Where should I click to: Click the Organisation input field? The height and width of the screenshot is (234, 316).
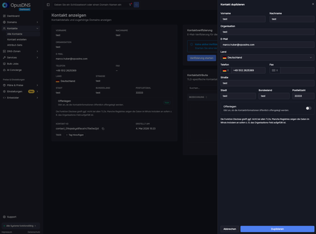(267, 32)
